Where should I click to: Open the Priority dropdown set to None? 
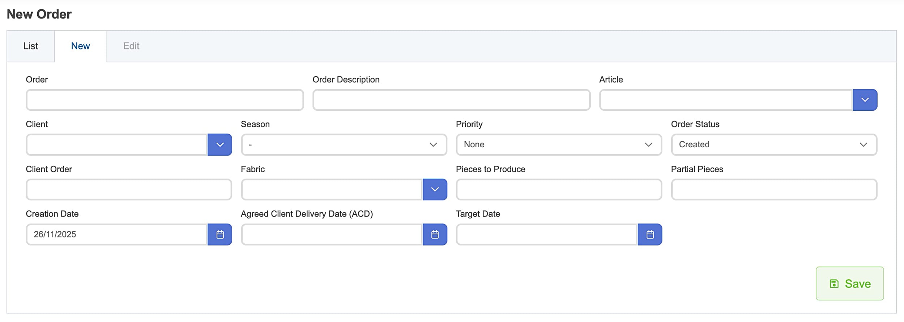559,145
